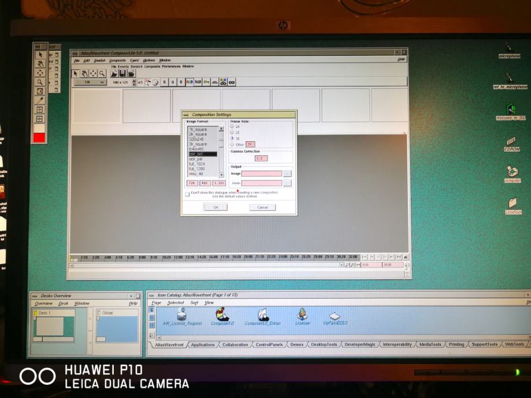
Task: Select eyedropper tool in left floating palette
Action: point(40,100)
